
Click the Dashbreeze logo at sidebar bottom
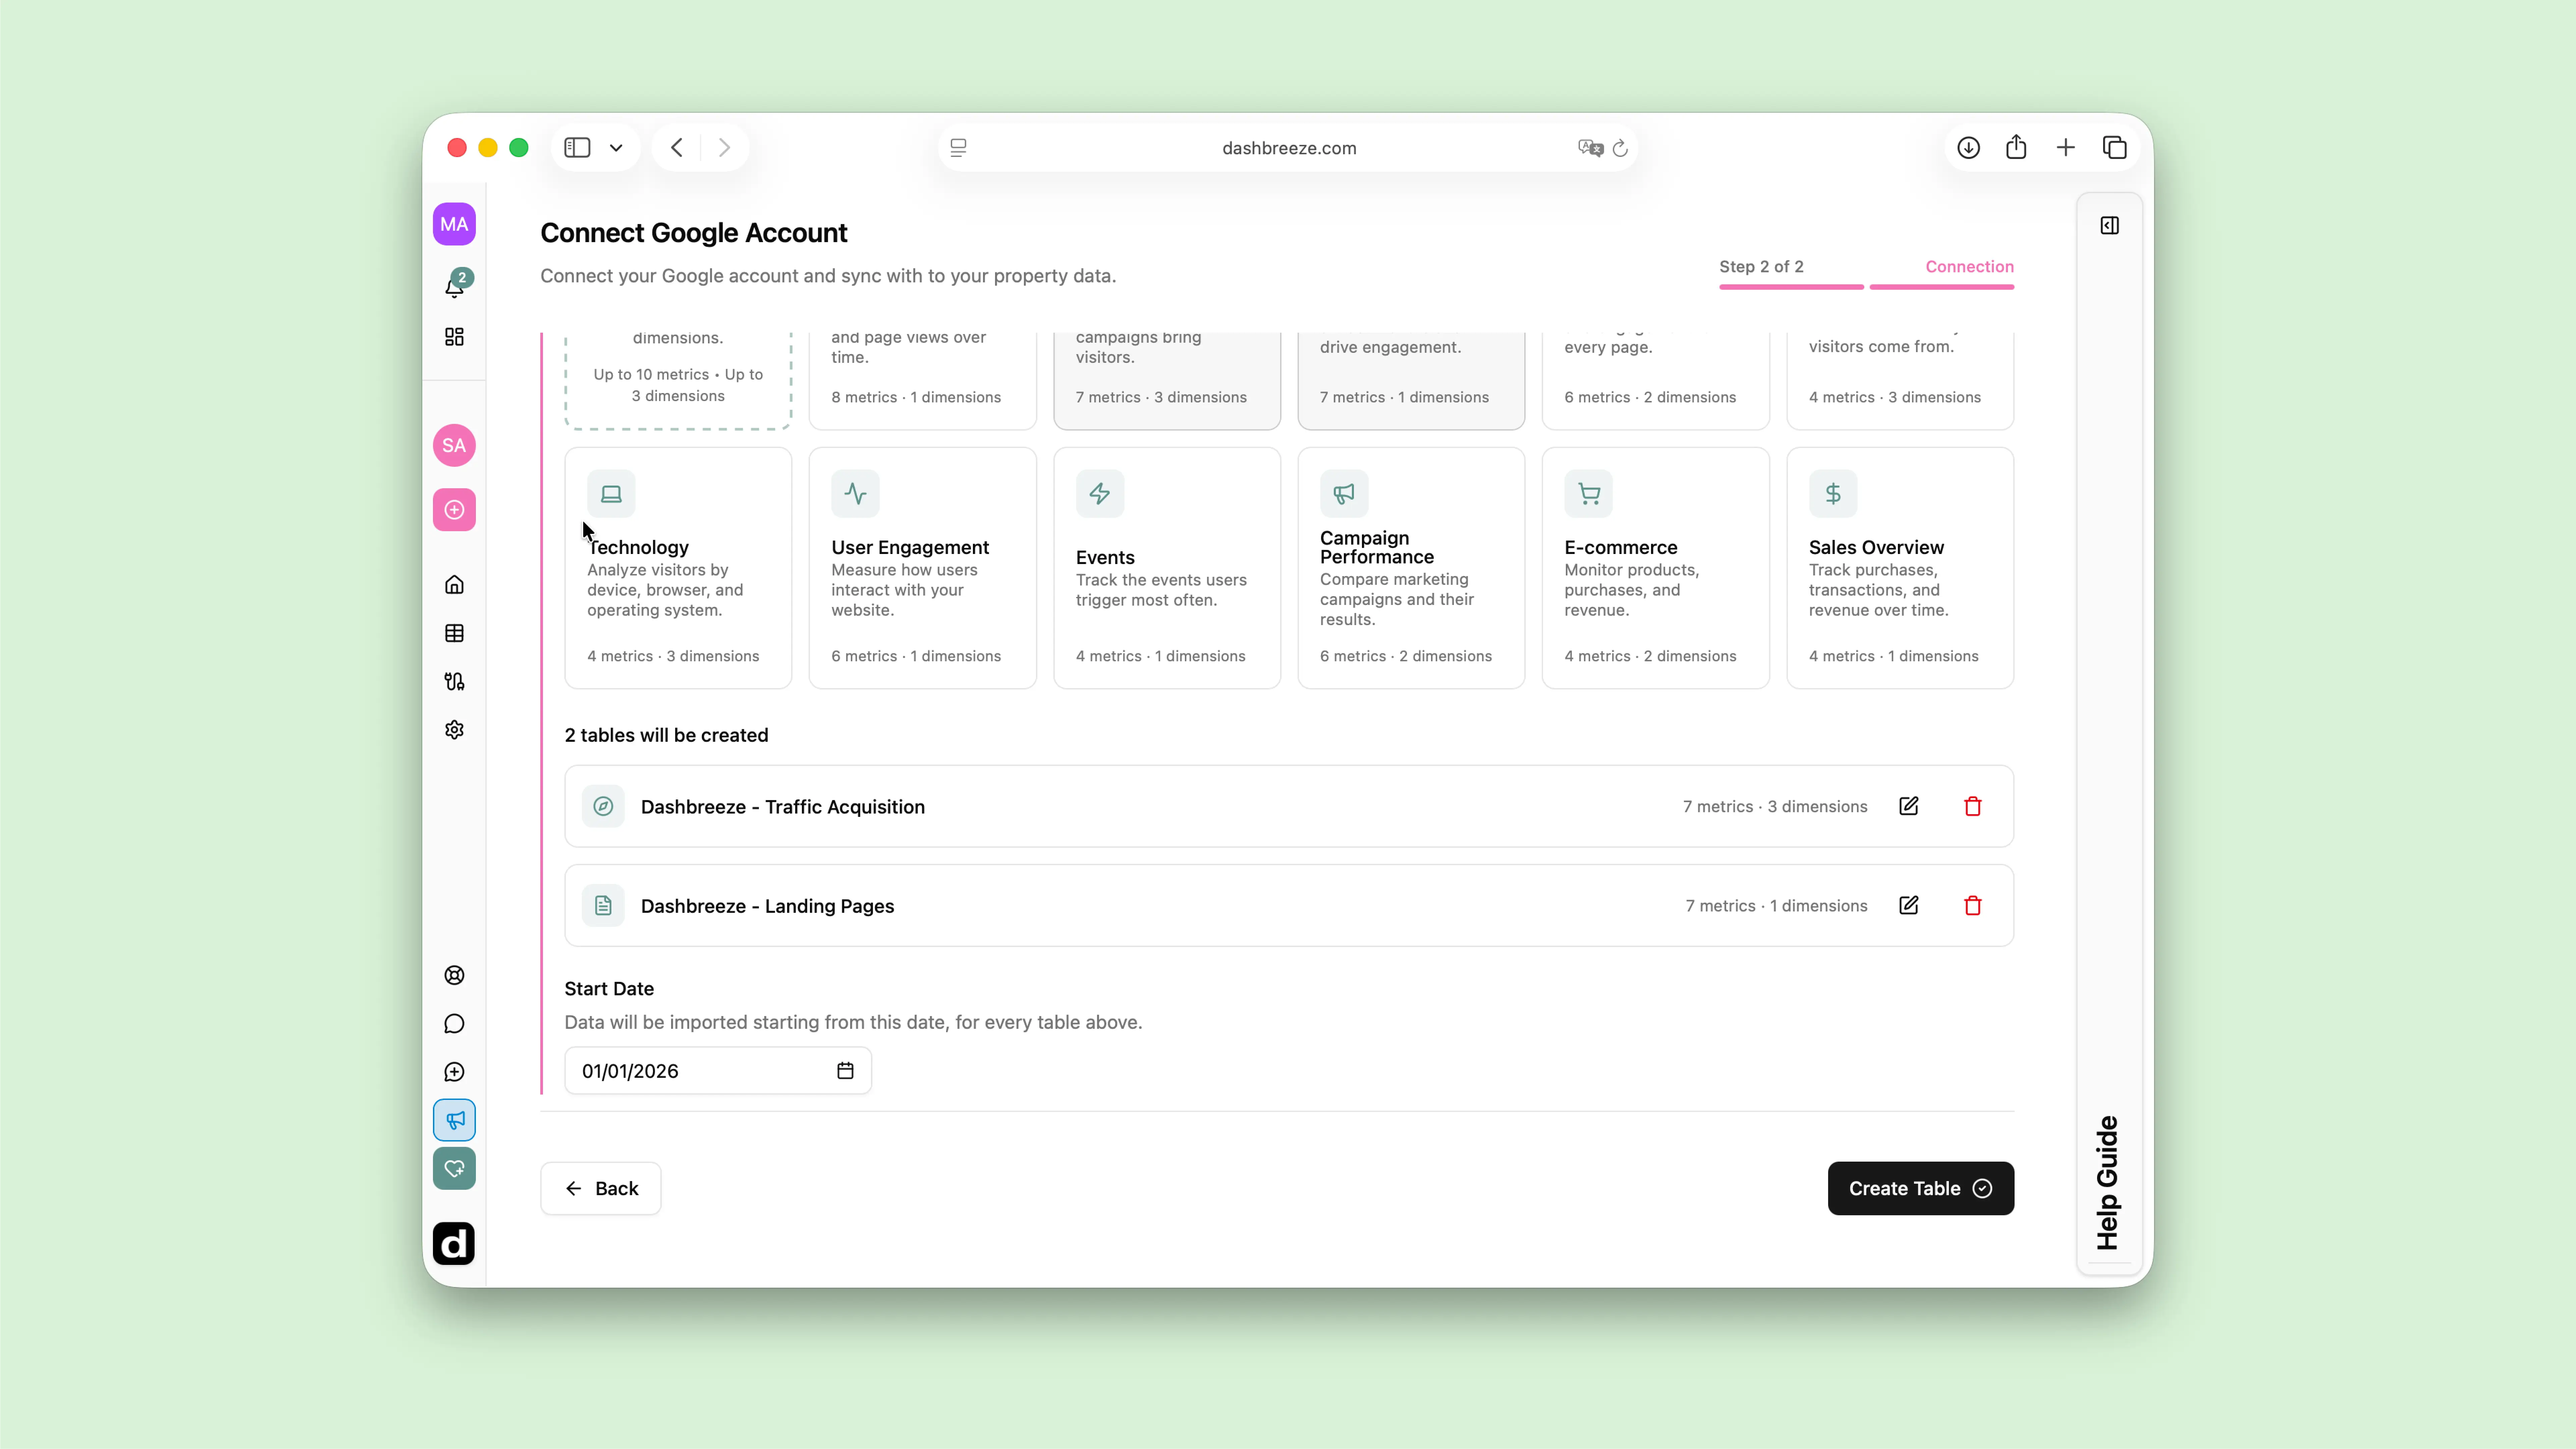[454, 1244]
